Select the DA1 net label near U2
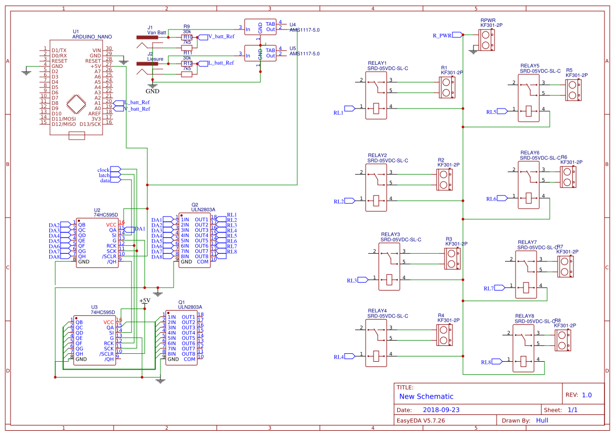This screenshot has height=436, width=615. [x=137, y=228]
